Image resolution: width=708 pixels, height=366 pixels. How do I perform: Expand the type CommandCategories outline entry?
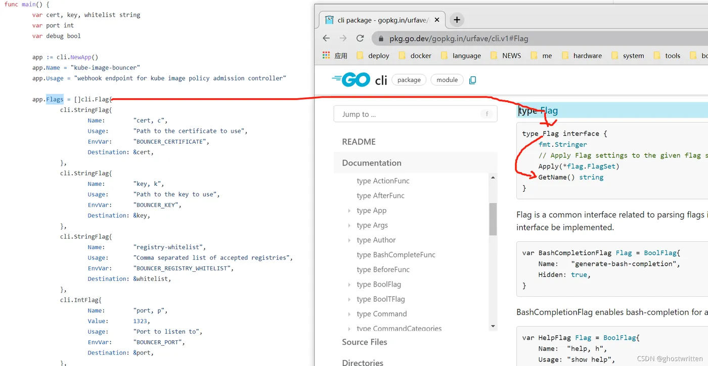pos(348,329)
